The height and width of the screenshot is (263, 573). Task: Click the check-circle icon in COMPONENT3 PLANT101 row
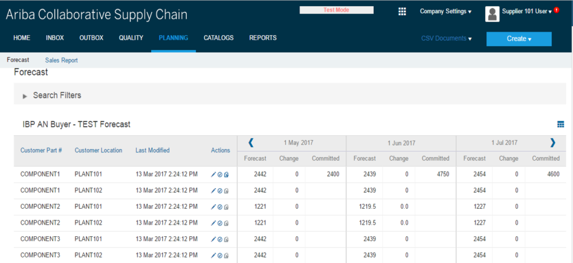pyautogui.click(x=220, y=240)
